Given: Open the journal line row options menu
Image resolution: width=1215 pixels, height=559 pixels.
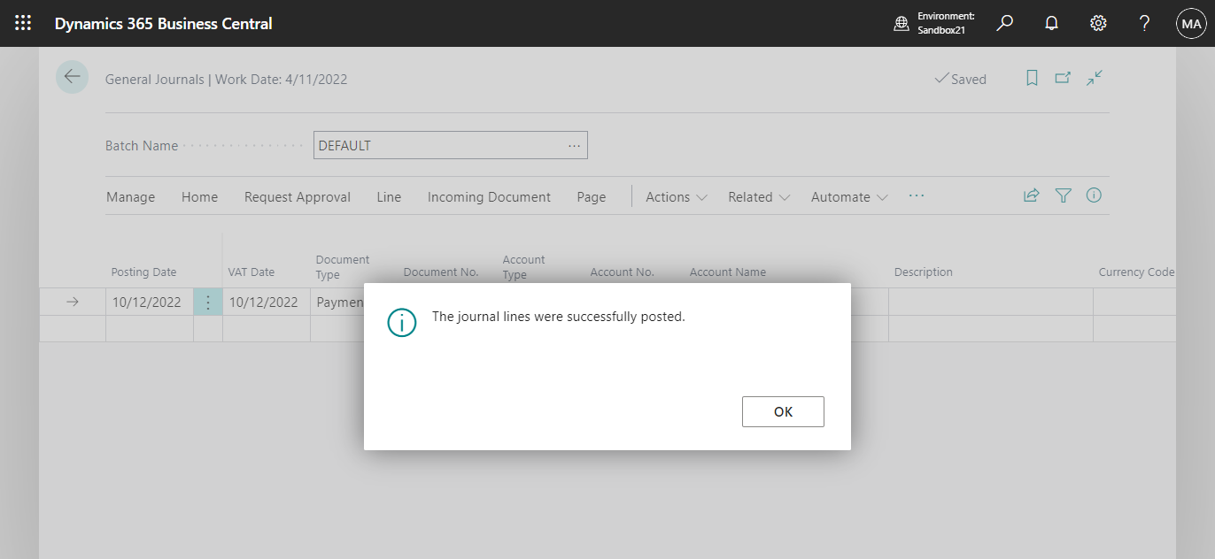Looking at the screenshot, I should (207, 301).
